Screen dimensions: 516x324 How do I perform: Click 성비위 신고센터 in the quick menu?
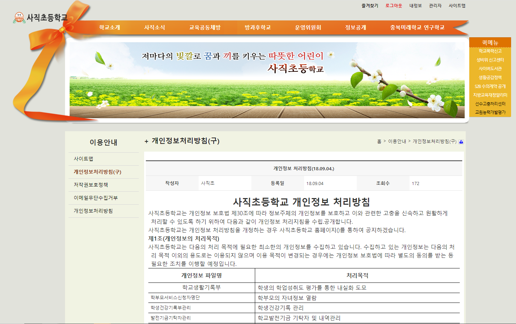point(490,60)
